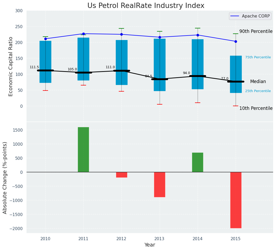Select Apache CORP data point for 2013
The height and width of the screenshot is (250, 276).
pyautogui.click(x=160, y=37)
